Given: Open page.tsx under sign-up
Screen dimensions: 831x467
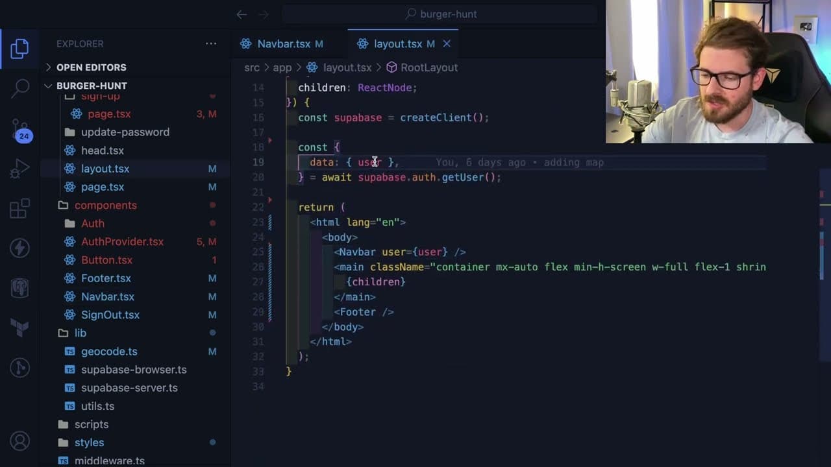Looking at the screenshot, I should 109,114.
